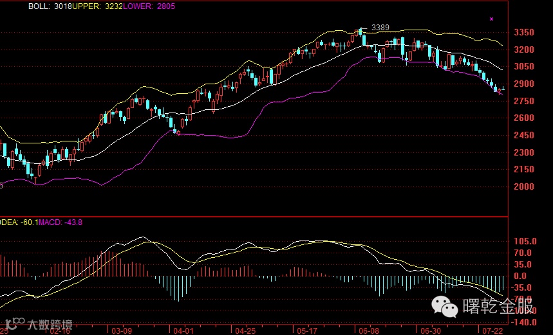Select the LOWER: 2805 band value

coord(149,6)
